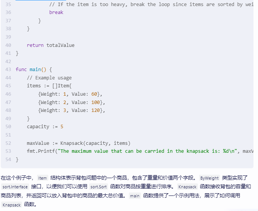This screenshot has width=258, height=211.
Task: Click the main function name on line 43
Action: (35, 69)
